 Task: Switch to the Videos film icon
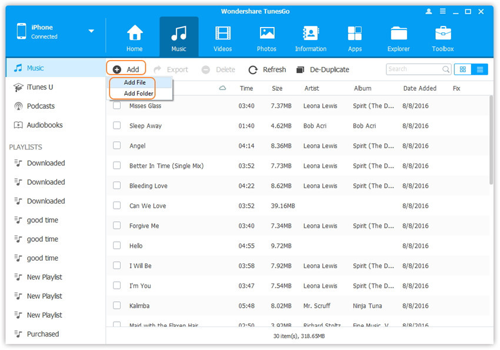(223, 34)
